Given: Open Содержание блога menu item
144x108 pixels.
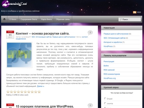Looking at the screenshot, I should pos(29,19).
